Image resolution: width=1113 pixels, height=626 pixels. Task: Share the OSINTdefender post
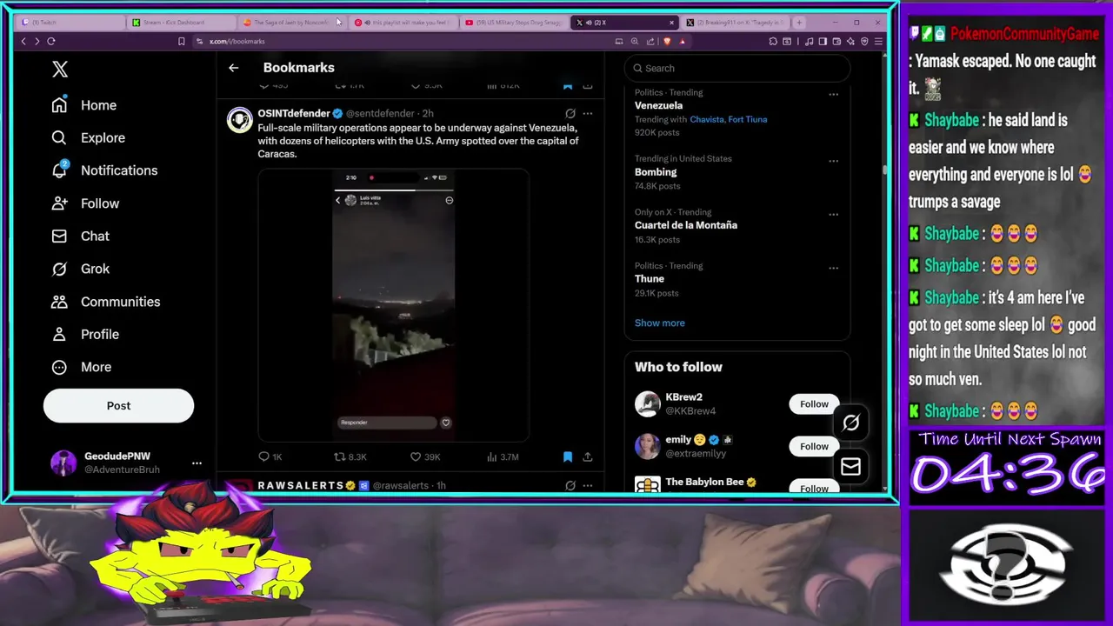[588, 456]
